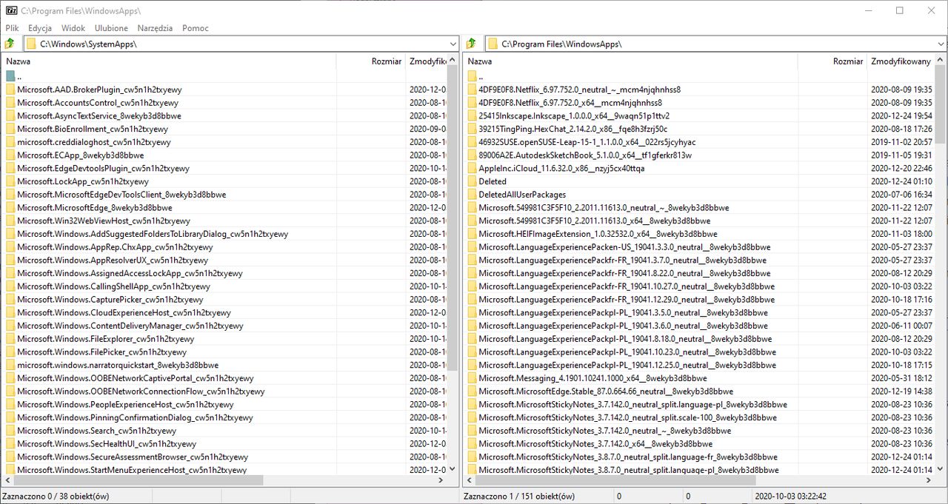Open the Ulubione menu
This screenshot has height=504, width=948.
point(111,28)
